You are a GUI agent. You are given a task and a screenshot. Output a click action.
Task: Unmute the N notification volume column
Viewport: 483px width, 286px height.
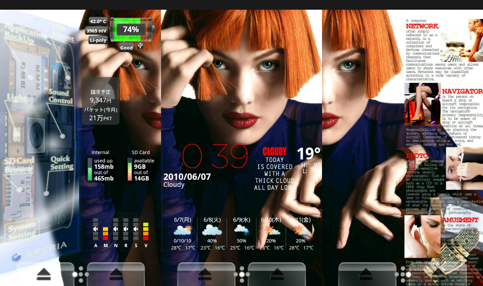[116, 229]
